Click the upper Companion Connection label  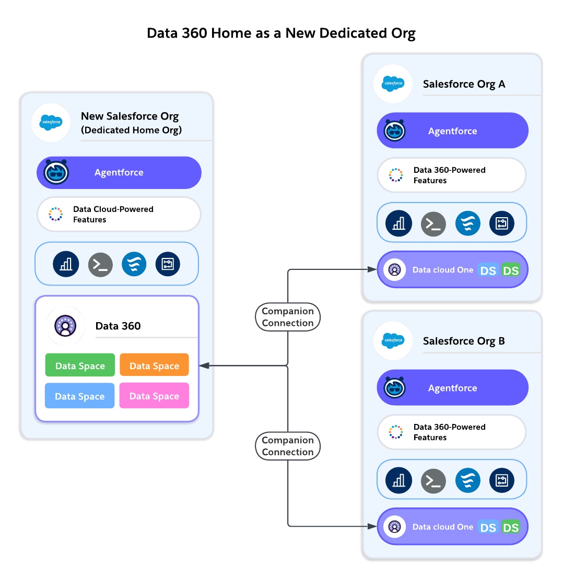[287, 317]
